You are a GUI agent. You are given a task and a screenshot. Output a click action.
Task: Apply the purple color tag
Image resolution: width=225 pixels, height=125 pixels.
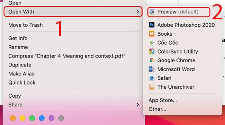point(51,118)
